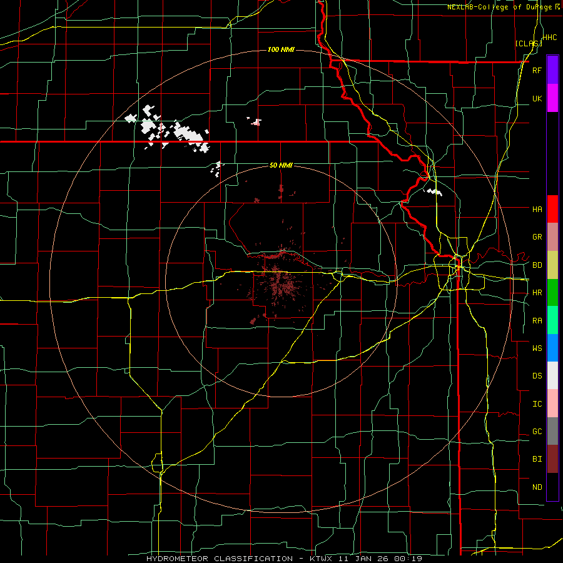Image resolution: width=563 pixels, height=563 pixels.
Task: Click the 'NEXLAB-College of DuPage' credit text
Action: point(499,7)
